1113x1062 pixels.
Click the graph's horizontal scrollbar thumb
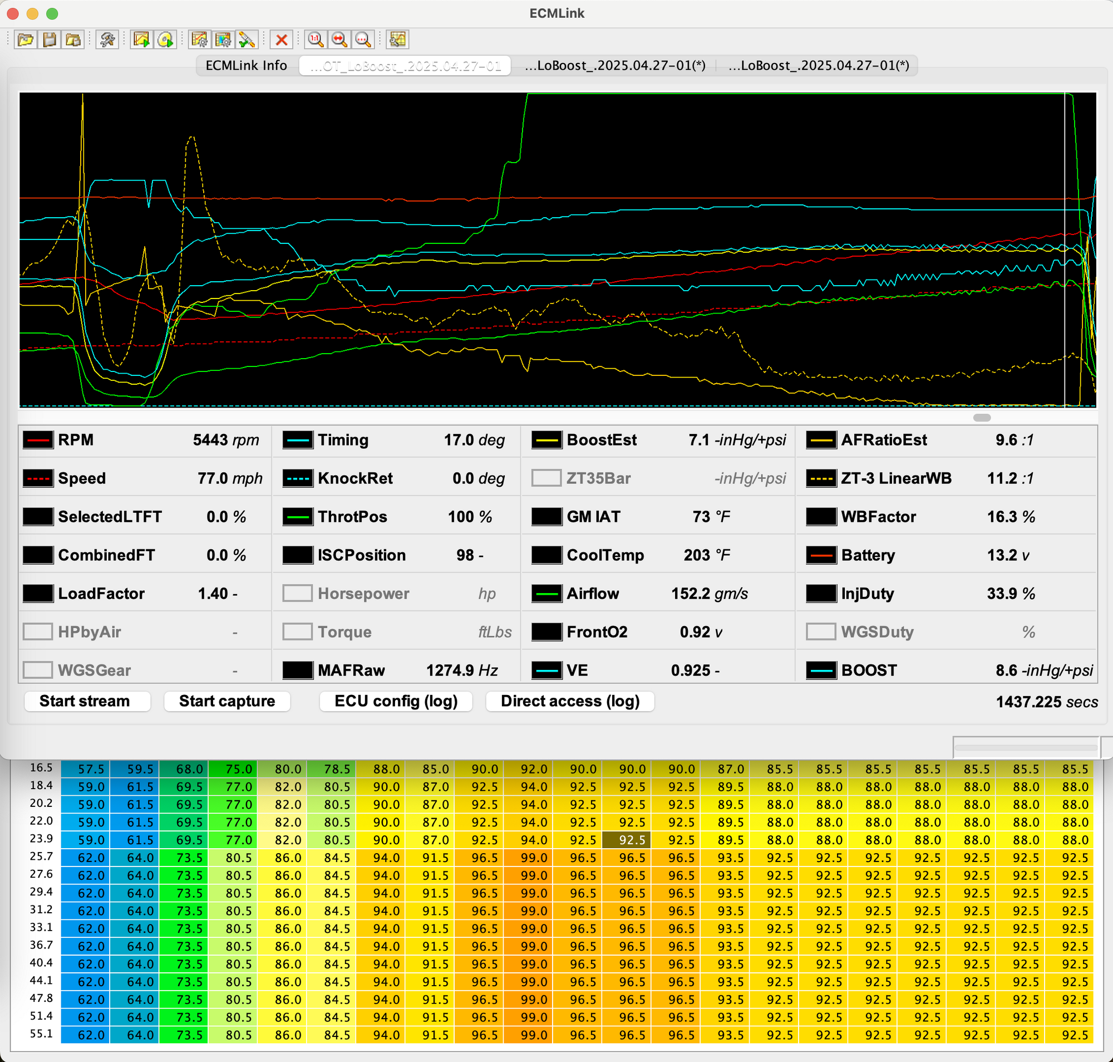pyautogui.click(x=982, y=418)
